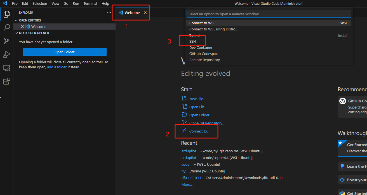
Task: Click the Python walkthrough icon
Action: coord(342,193)
